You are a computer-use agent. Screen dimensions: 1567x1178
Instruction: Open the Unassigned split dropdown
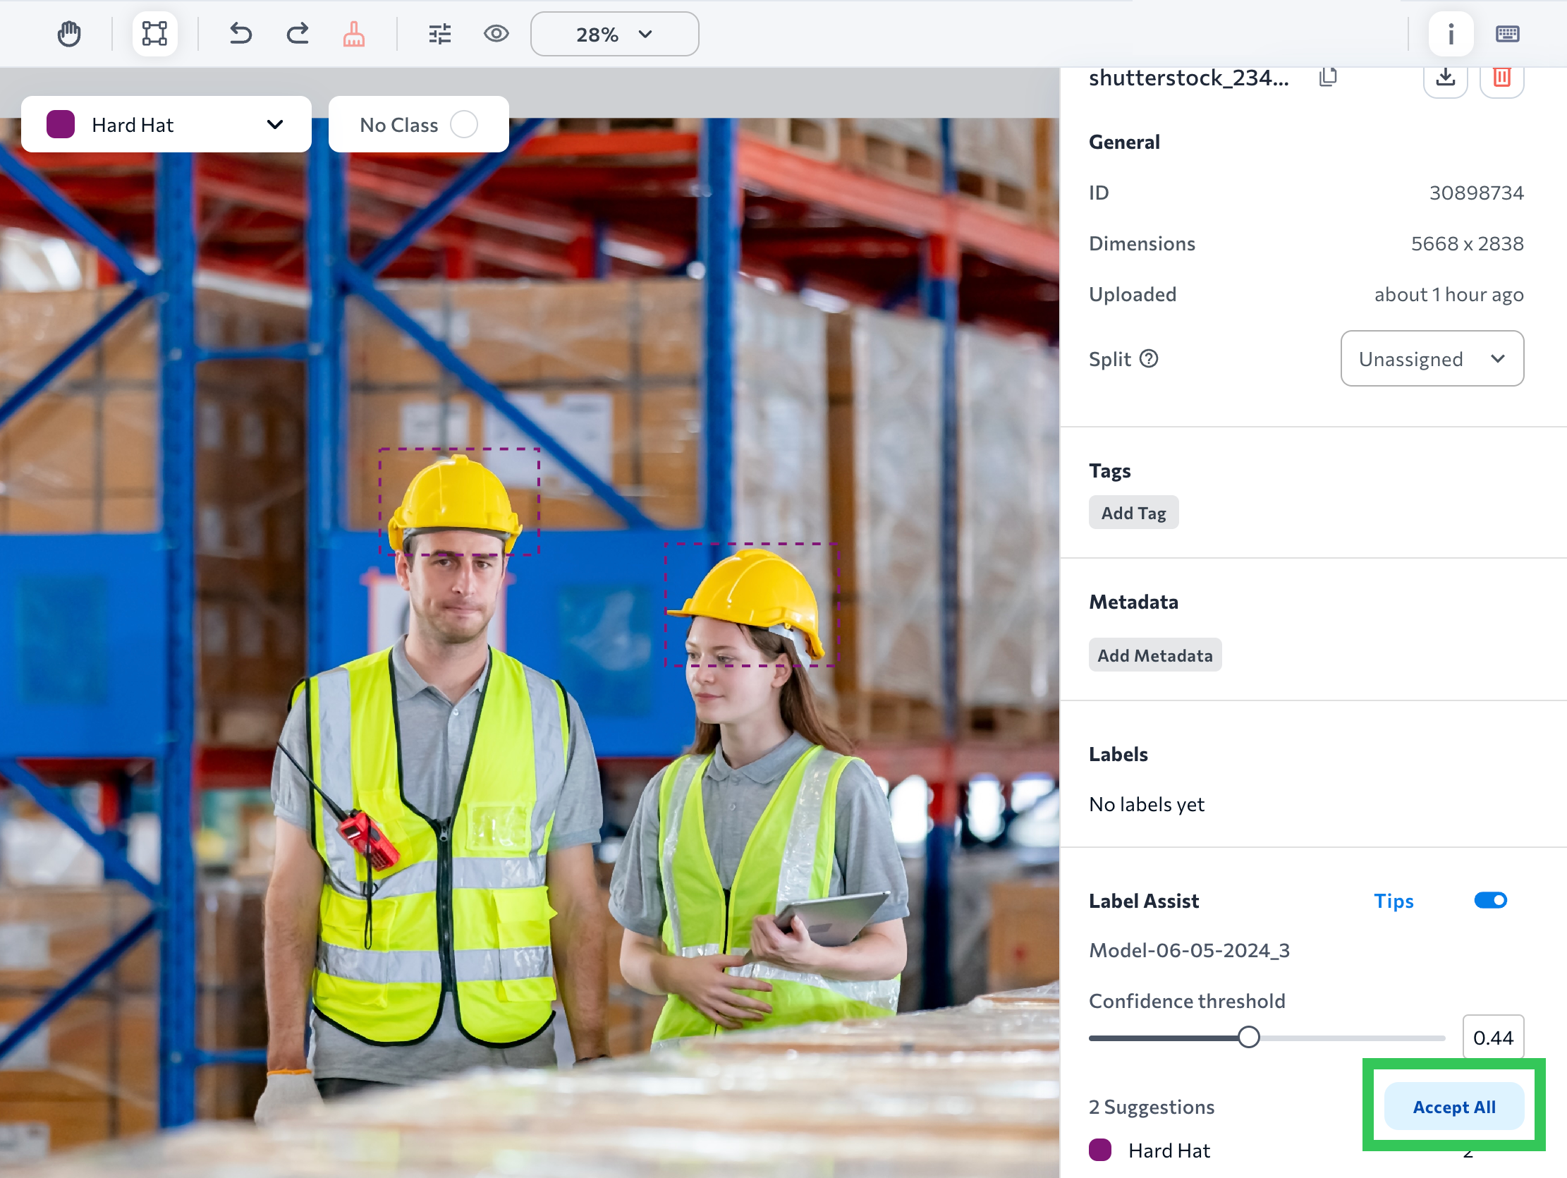tap(1431, 358)
